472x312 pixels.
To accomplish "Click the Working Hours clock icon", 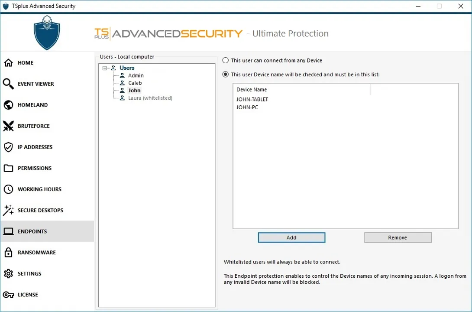I will click(8, 189).
